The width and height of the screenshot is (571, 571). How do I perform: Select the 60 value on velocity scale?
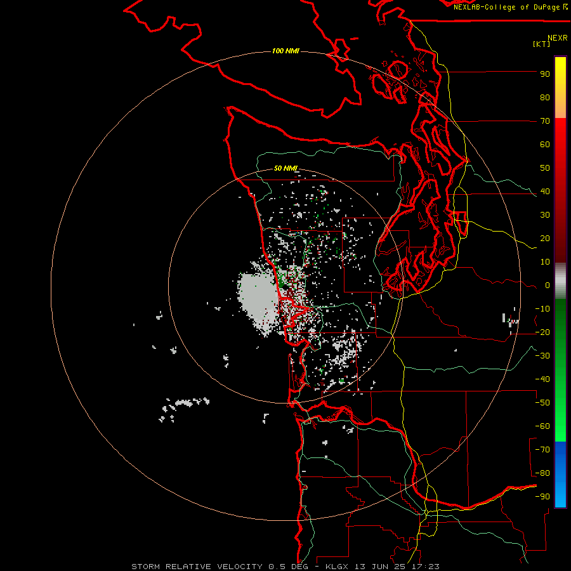pyautogui.click(x=545, y=145)
